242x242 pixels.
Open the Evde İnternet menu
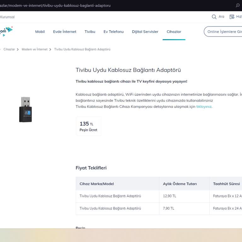pos(65,32)
